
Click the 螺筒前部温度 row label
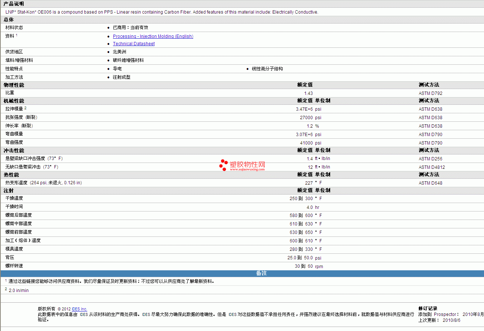click(x=18, y=232)
